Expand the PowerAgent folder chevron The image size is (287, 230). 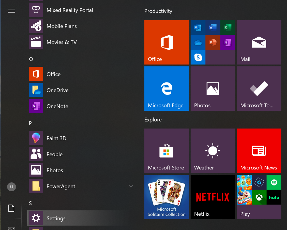[131, 186]
